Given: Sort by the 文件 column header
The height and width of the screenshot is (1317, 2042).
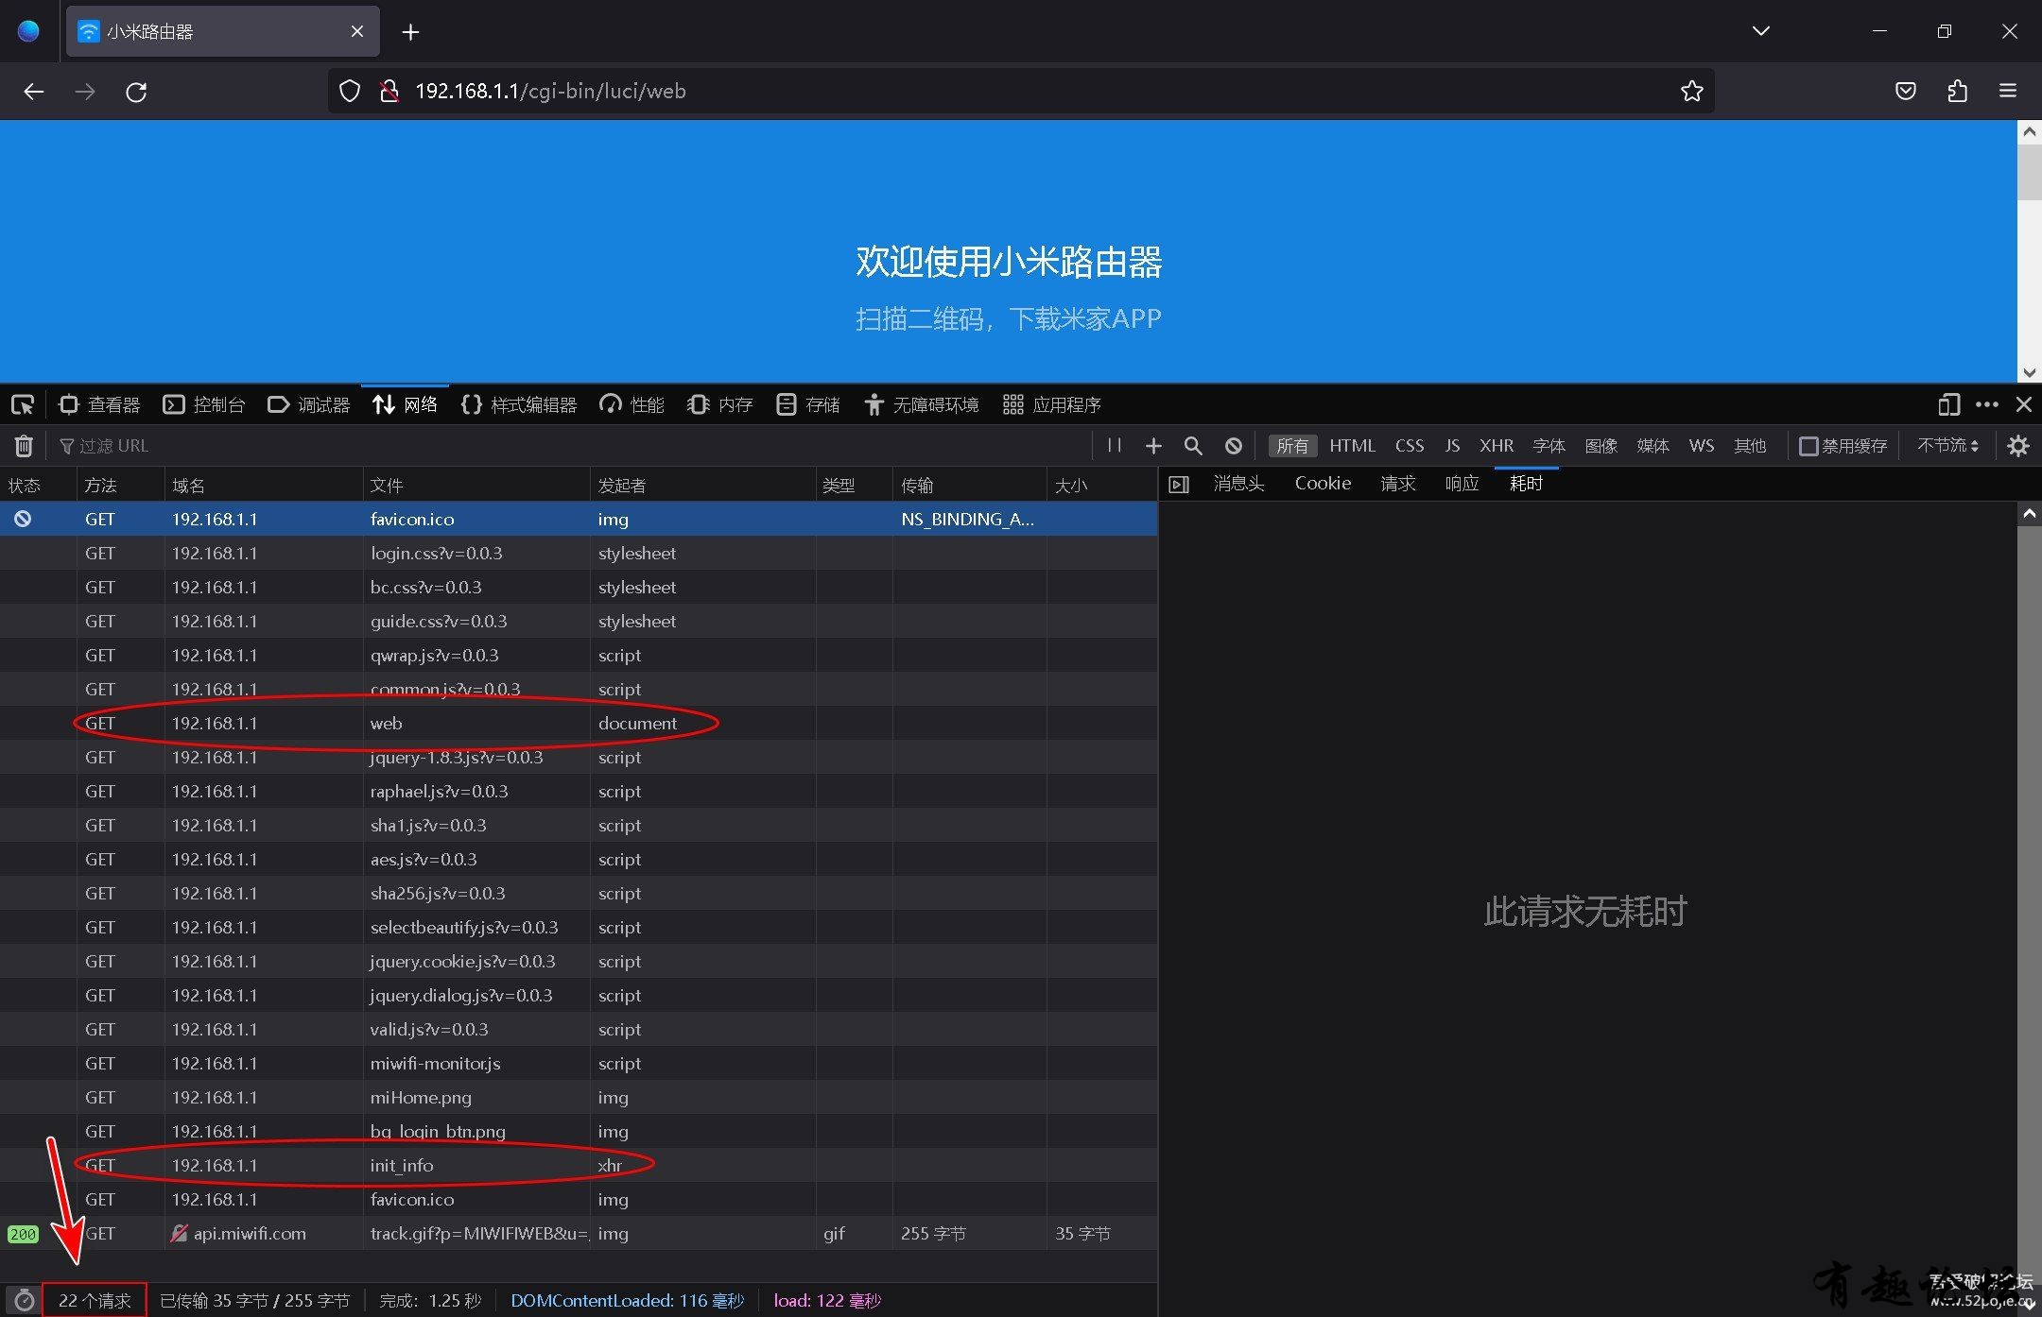Looking at the screenshot, I should pos(476,485).
